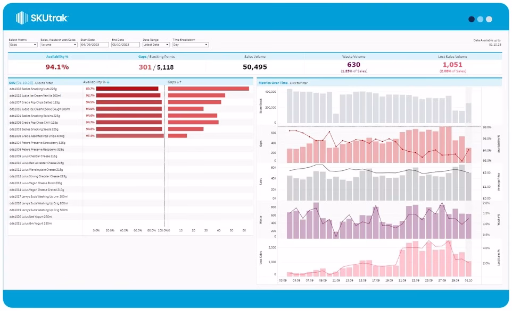Open the Date Range dropdown
This screenshot has height=311, width=512.
pyautogui.click(x=156, y=45)
